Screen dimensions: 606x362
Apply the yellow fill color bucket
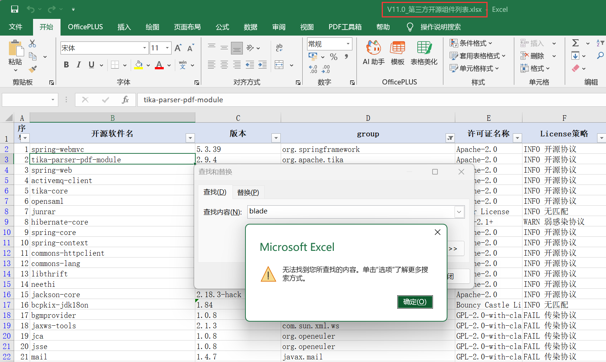pos(139,65)
